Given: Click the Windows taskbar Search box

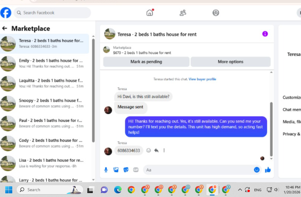Looking at the screenshot, I should click(50, 190).
